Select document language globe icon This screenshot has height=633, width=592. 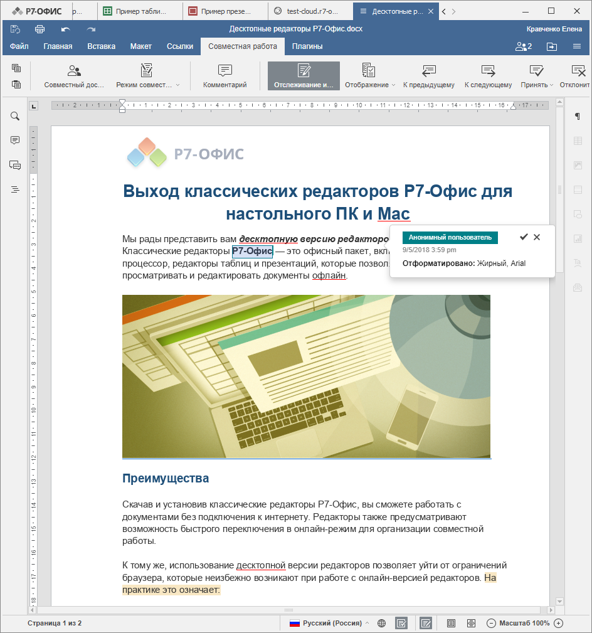tap(381, 624)
